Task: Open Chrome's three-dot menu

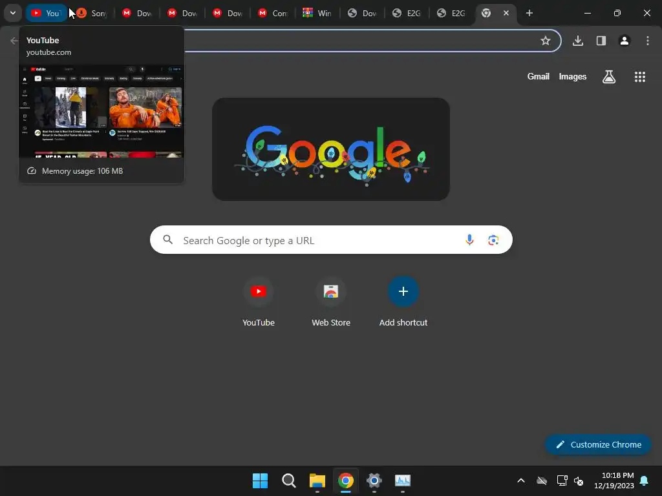Action: (647, 41)
